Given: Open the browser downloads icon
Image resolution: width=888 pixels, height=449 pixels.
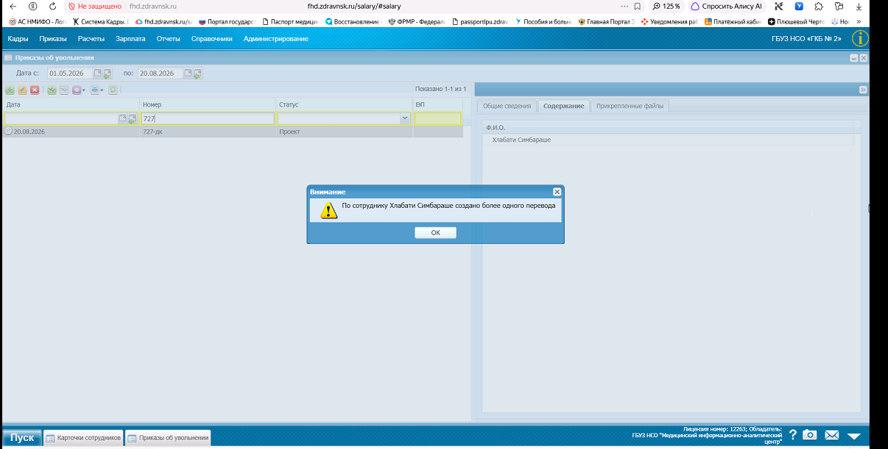Looking at the screenshot, I should 859,6.
